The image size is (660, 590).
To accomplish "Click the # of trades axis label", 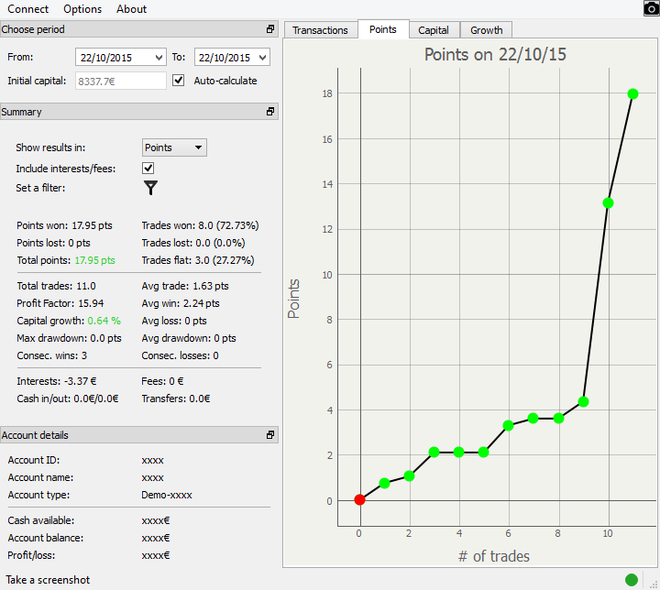I will pos(494,556).
